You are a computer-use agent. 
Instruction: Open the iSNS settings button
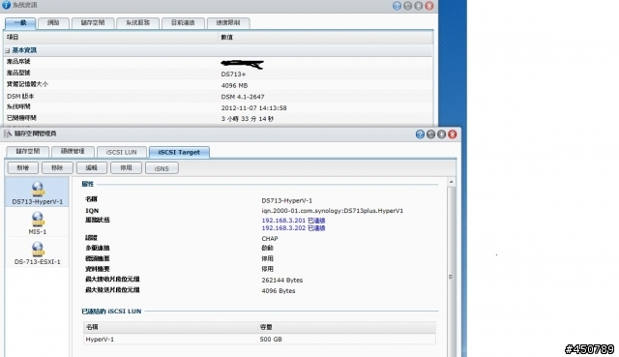[162, 168]
